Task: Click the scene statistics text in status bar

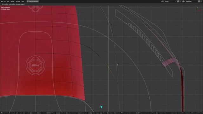Action: click(x=187, y=113)
